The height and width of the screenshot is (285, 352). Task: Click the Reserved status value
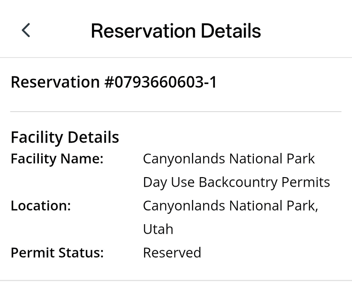(x=172, y=252)
